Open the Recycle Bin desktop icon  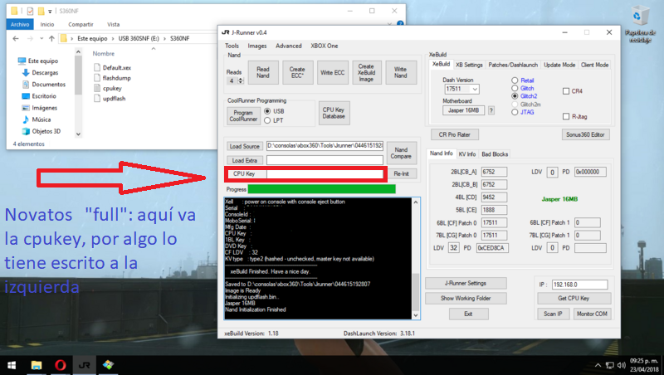point(639,24)
